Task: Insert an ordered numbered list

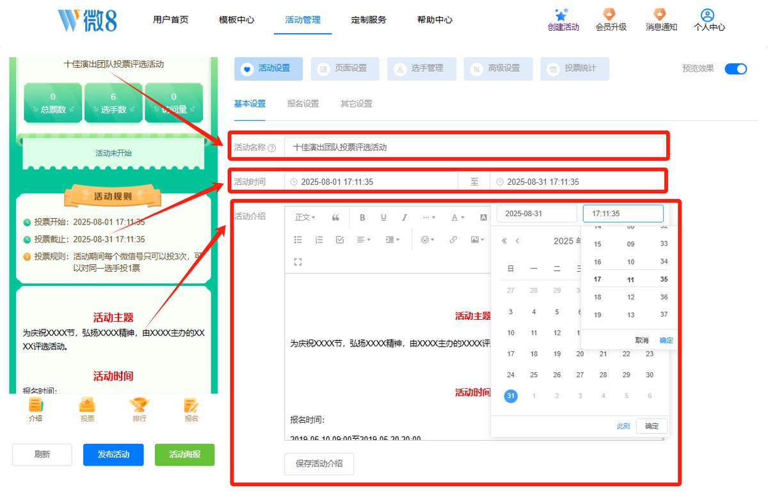Action: pos(319,240)
